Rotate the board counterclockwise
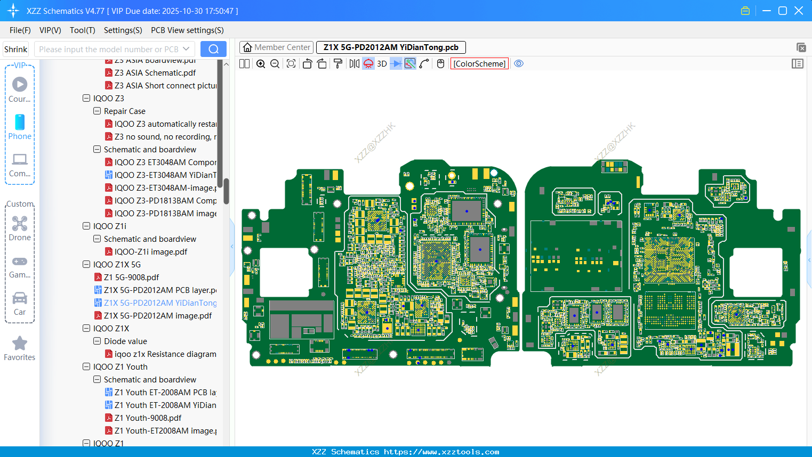 (x=307, y=64)
